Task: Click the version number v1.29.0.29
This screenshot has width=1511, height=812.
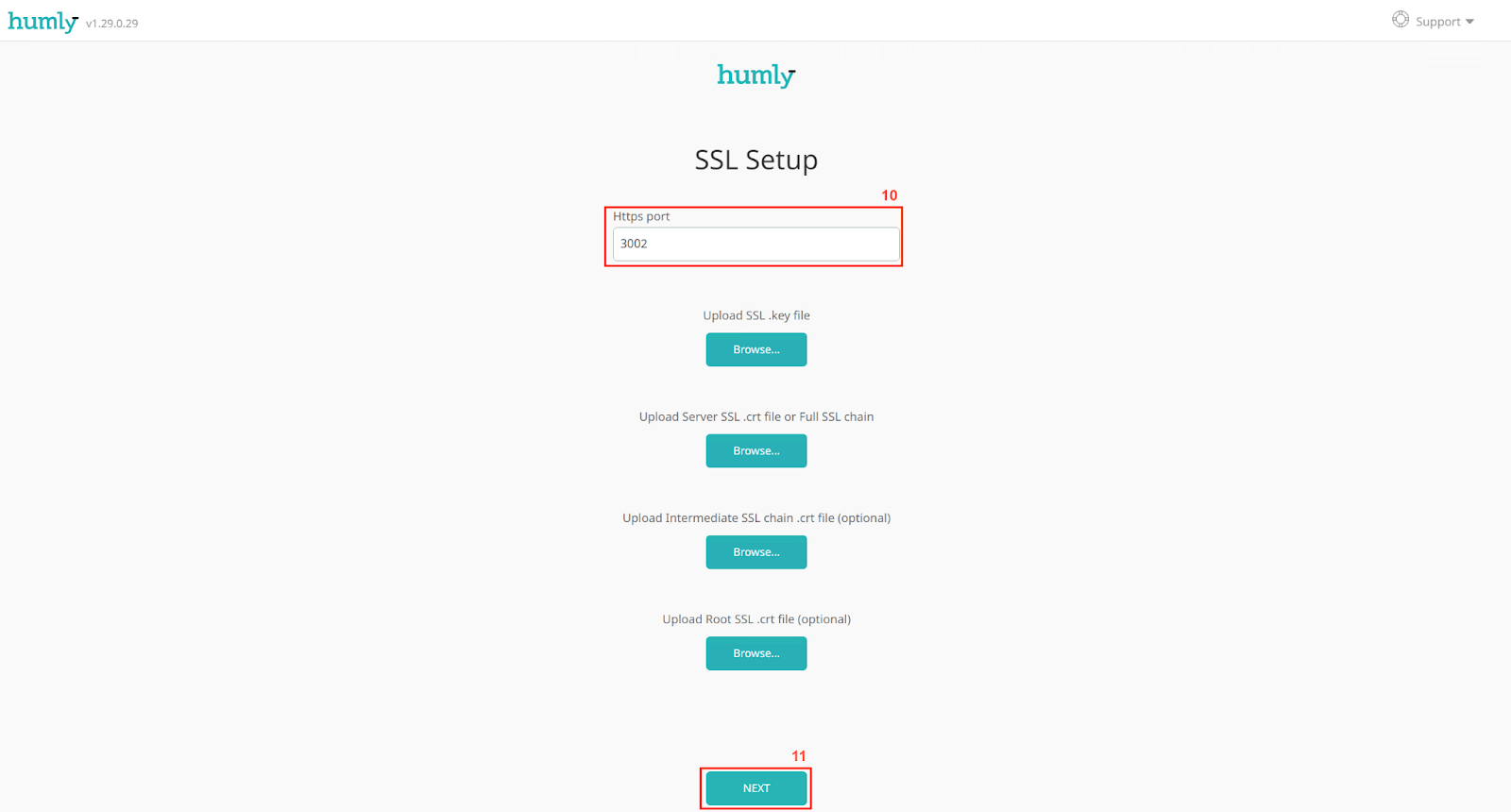Action: pyautogui.click(x=111, y=24)
